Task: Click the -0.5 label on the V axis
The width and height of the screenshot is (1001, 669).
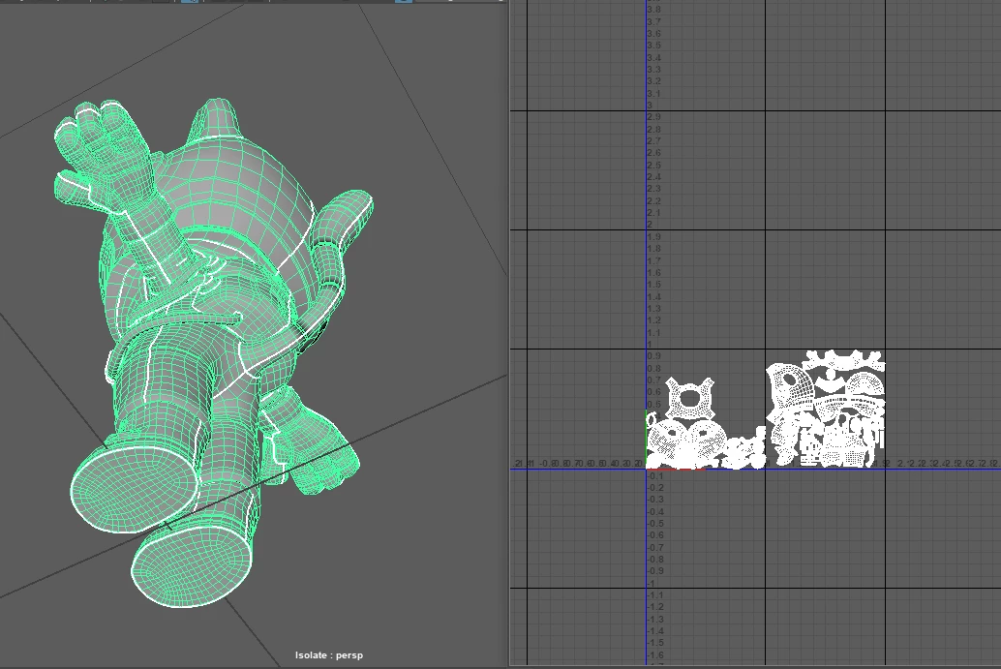Action: pos(655,524)
